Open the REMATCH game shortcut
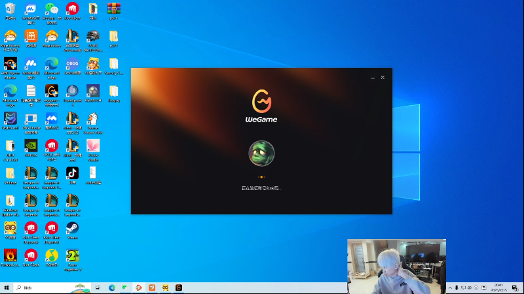Image resolution: width=524 pixels, height=294 pixels. 93,91
